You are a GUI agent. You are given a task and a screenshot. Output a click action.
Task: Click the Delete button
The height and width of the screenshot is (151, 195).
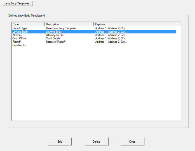(97, 142)
